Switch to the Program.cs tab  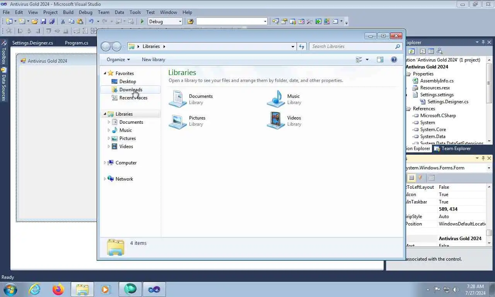click(77, 43)
